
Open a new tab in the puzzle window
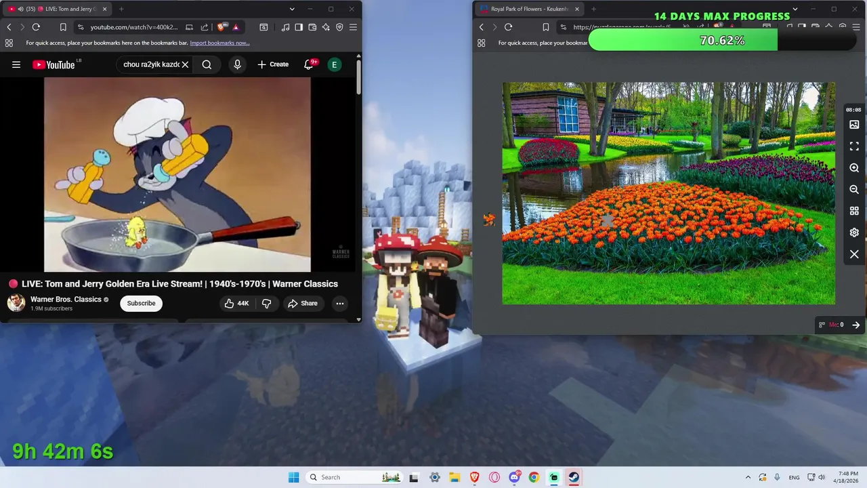[x=593, y=9]
